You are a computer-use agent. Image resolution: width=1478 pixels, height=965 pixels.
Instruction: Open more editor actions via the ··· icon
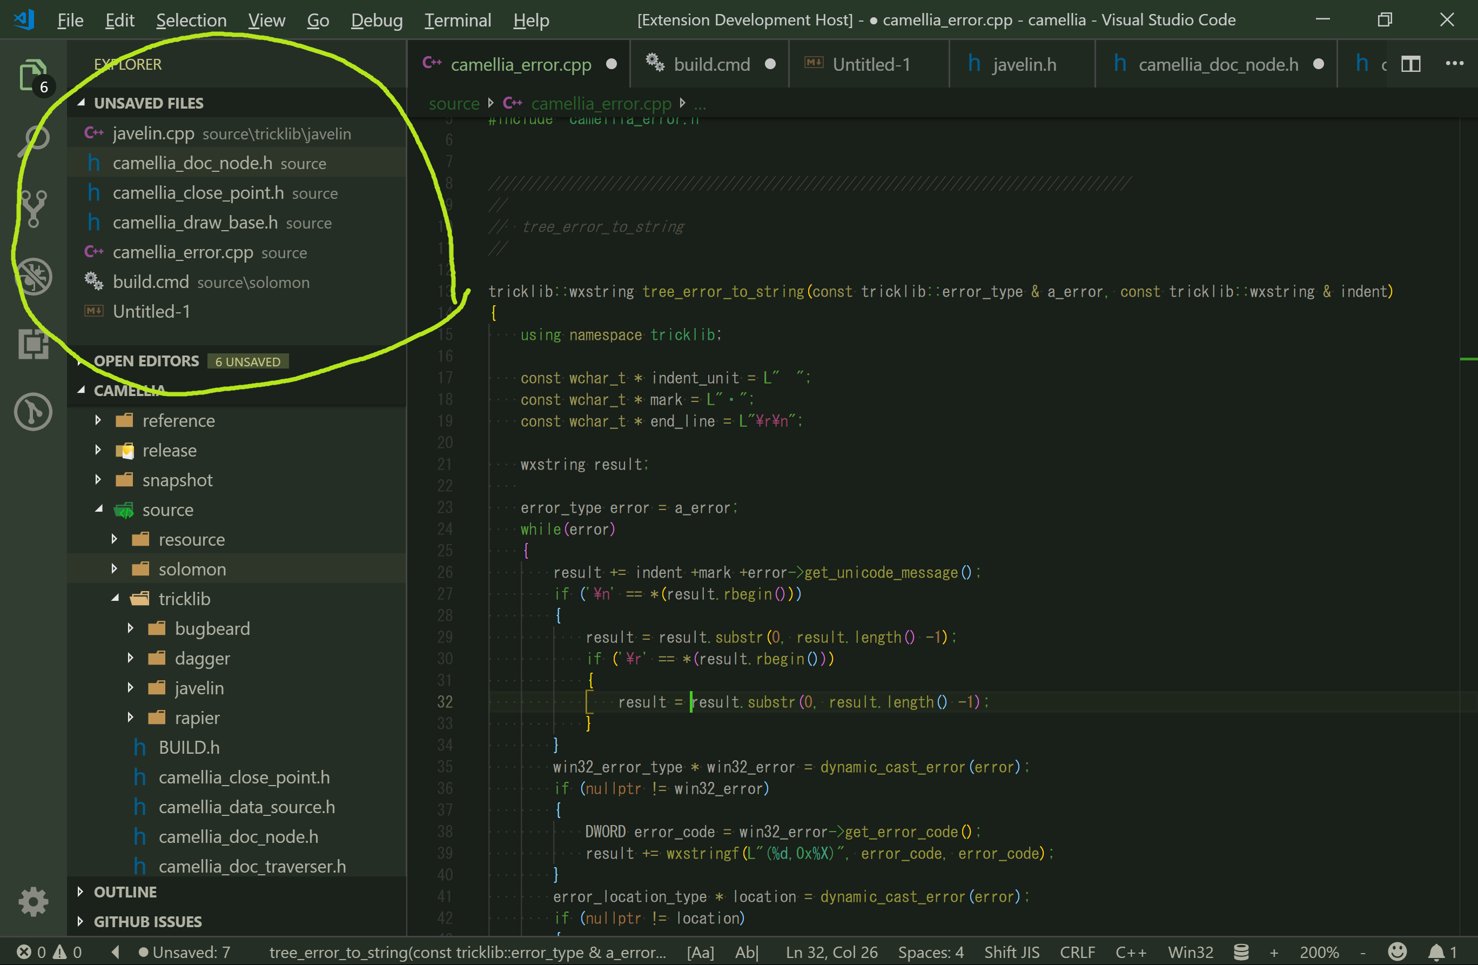(1455, 63)
